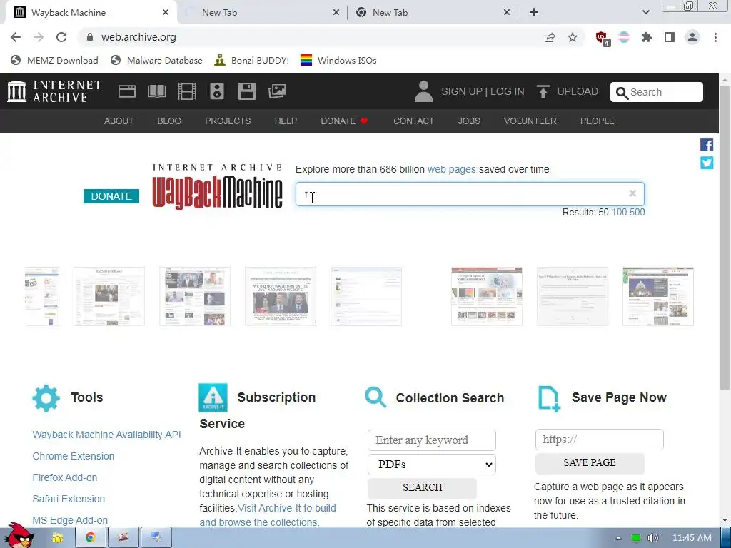Screen dimensions: 731x548
Task: Focus the Save Page Now https:// field
Action: tap(599, 440)
